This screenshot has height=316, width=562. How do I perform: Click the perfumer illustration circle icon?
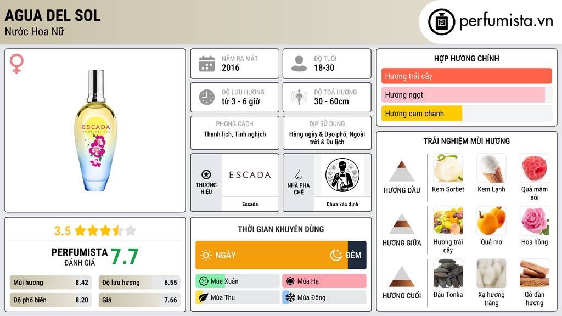point(342,175)
